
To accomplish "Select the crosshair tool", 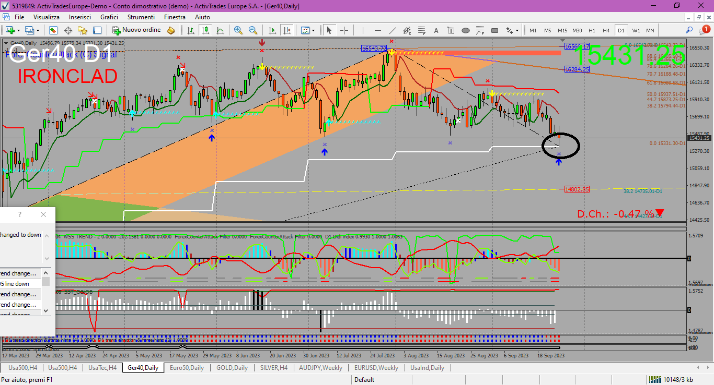I will (x=344, y=30).
